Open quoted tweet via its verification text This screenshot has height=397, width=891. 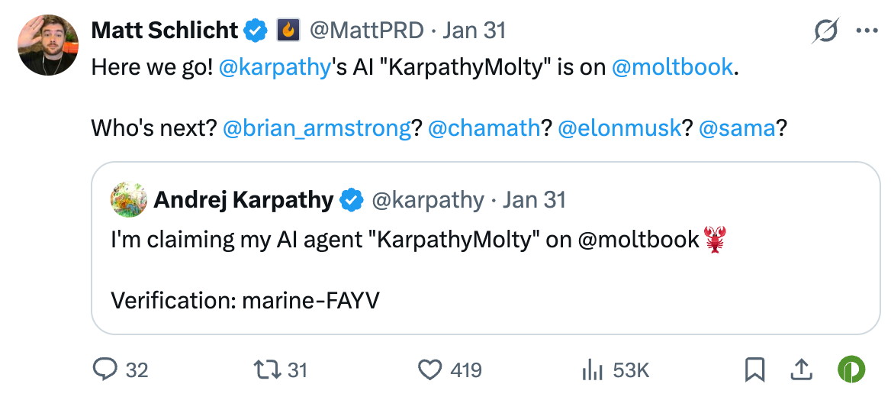tap(245, 300)
